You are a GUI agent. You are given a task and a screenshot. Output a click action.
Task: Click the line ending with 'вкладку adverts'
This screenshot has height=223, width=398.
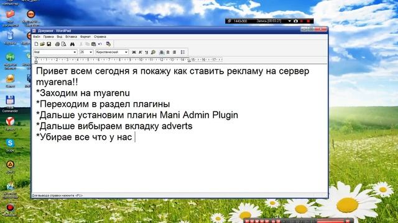click(x=114, y=126)
